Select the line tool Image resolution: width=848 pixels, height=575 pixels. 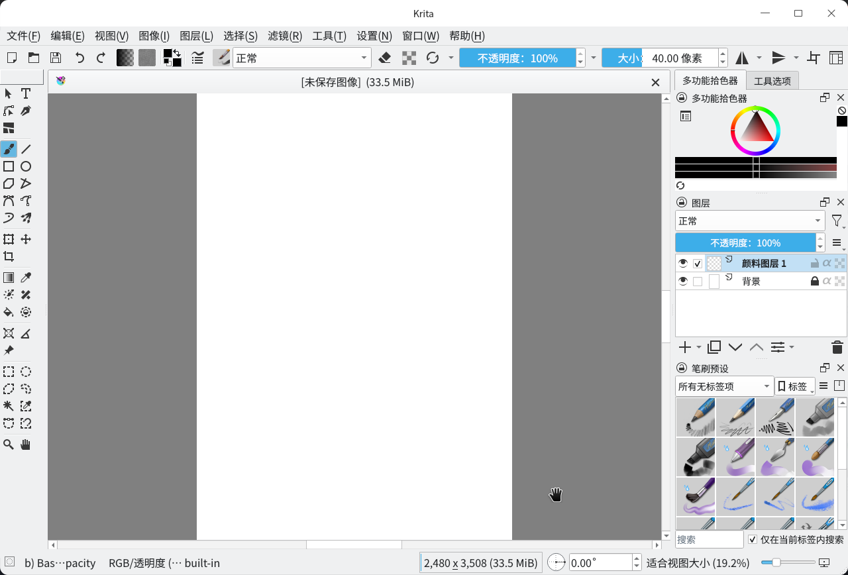pos(26,149)
